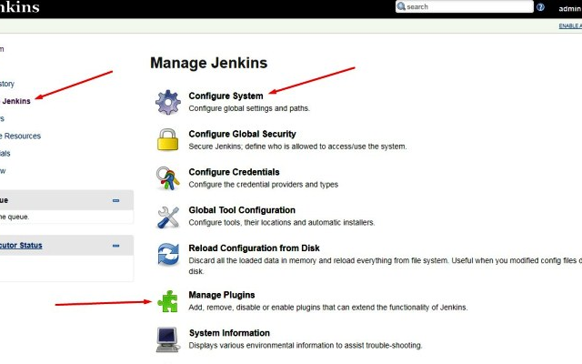Click the search help question mark icon

tap(540, 7)
